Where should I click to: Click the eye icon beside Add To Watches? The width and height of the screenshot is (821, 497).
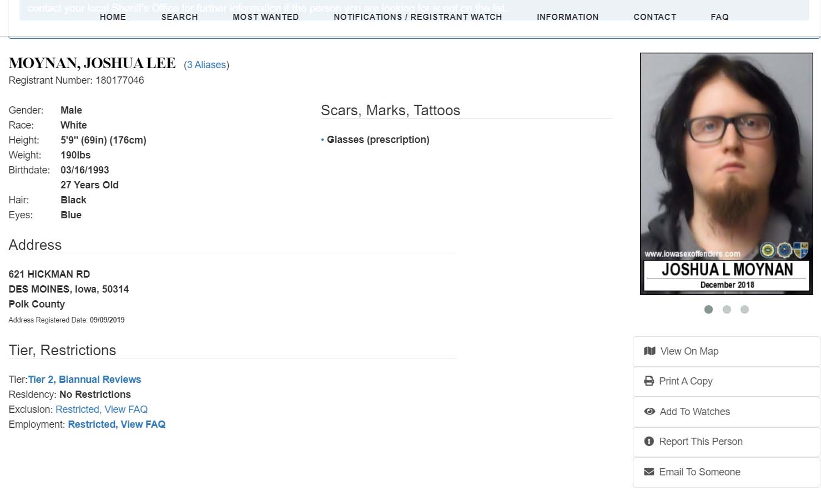pyautogui.click(x=649, y=411)
